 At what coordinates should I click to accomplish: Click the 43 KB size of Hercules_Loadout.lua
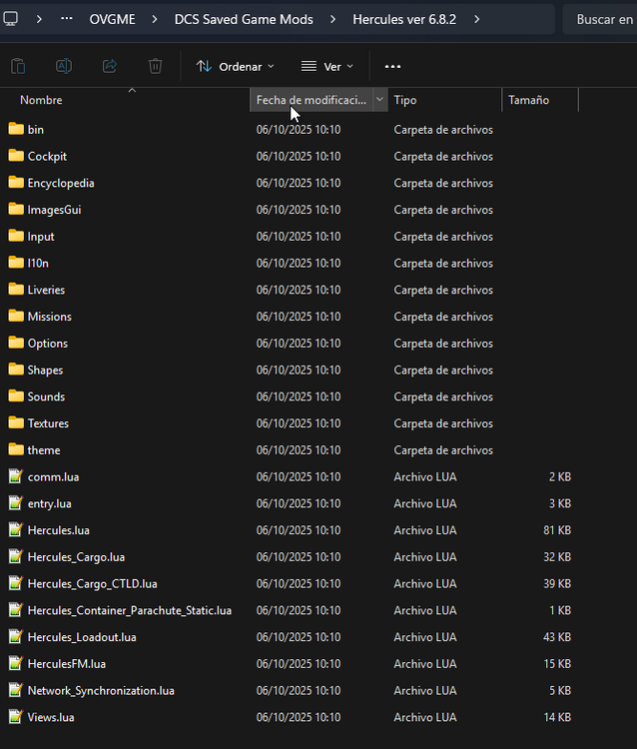[x=557, y=637]
